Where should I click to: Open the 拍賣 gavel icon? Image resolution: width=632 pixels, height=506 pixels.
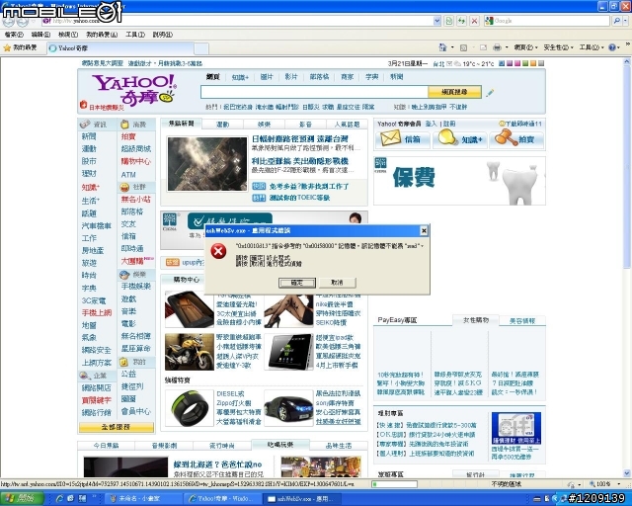[x=506, y=138]
